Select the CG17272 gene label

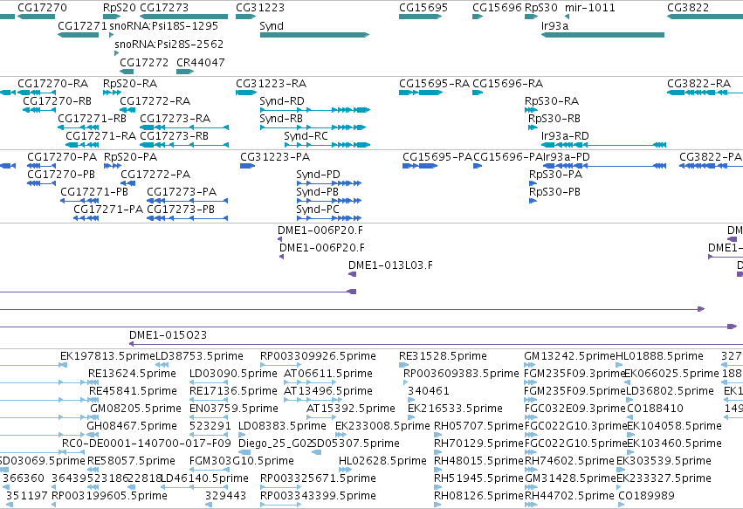pyautogui.click(x=144, y=63)
